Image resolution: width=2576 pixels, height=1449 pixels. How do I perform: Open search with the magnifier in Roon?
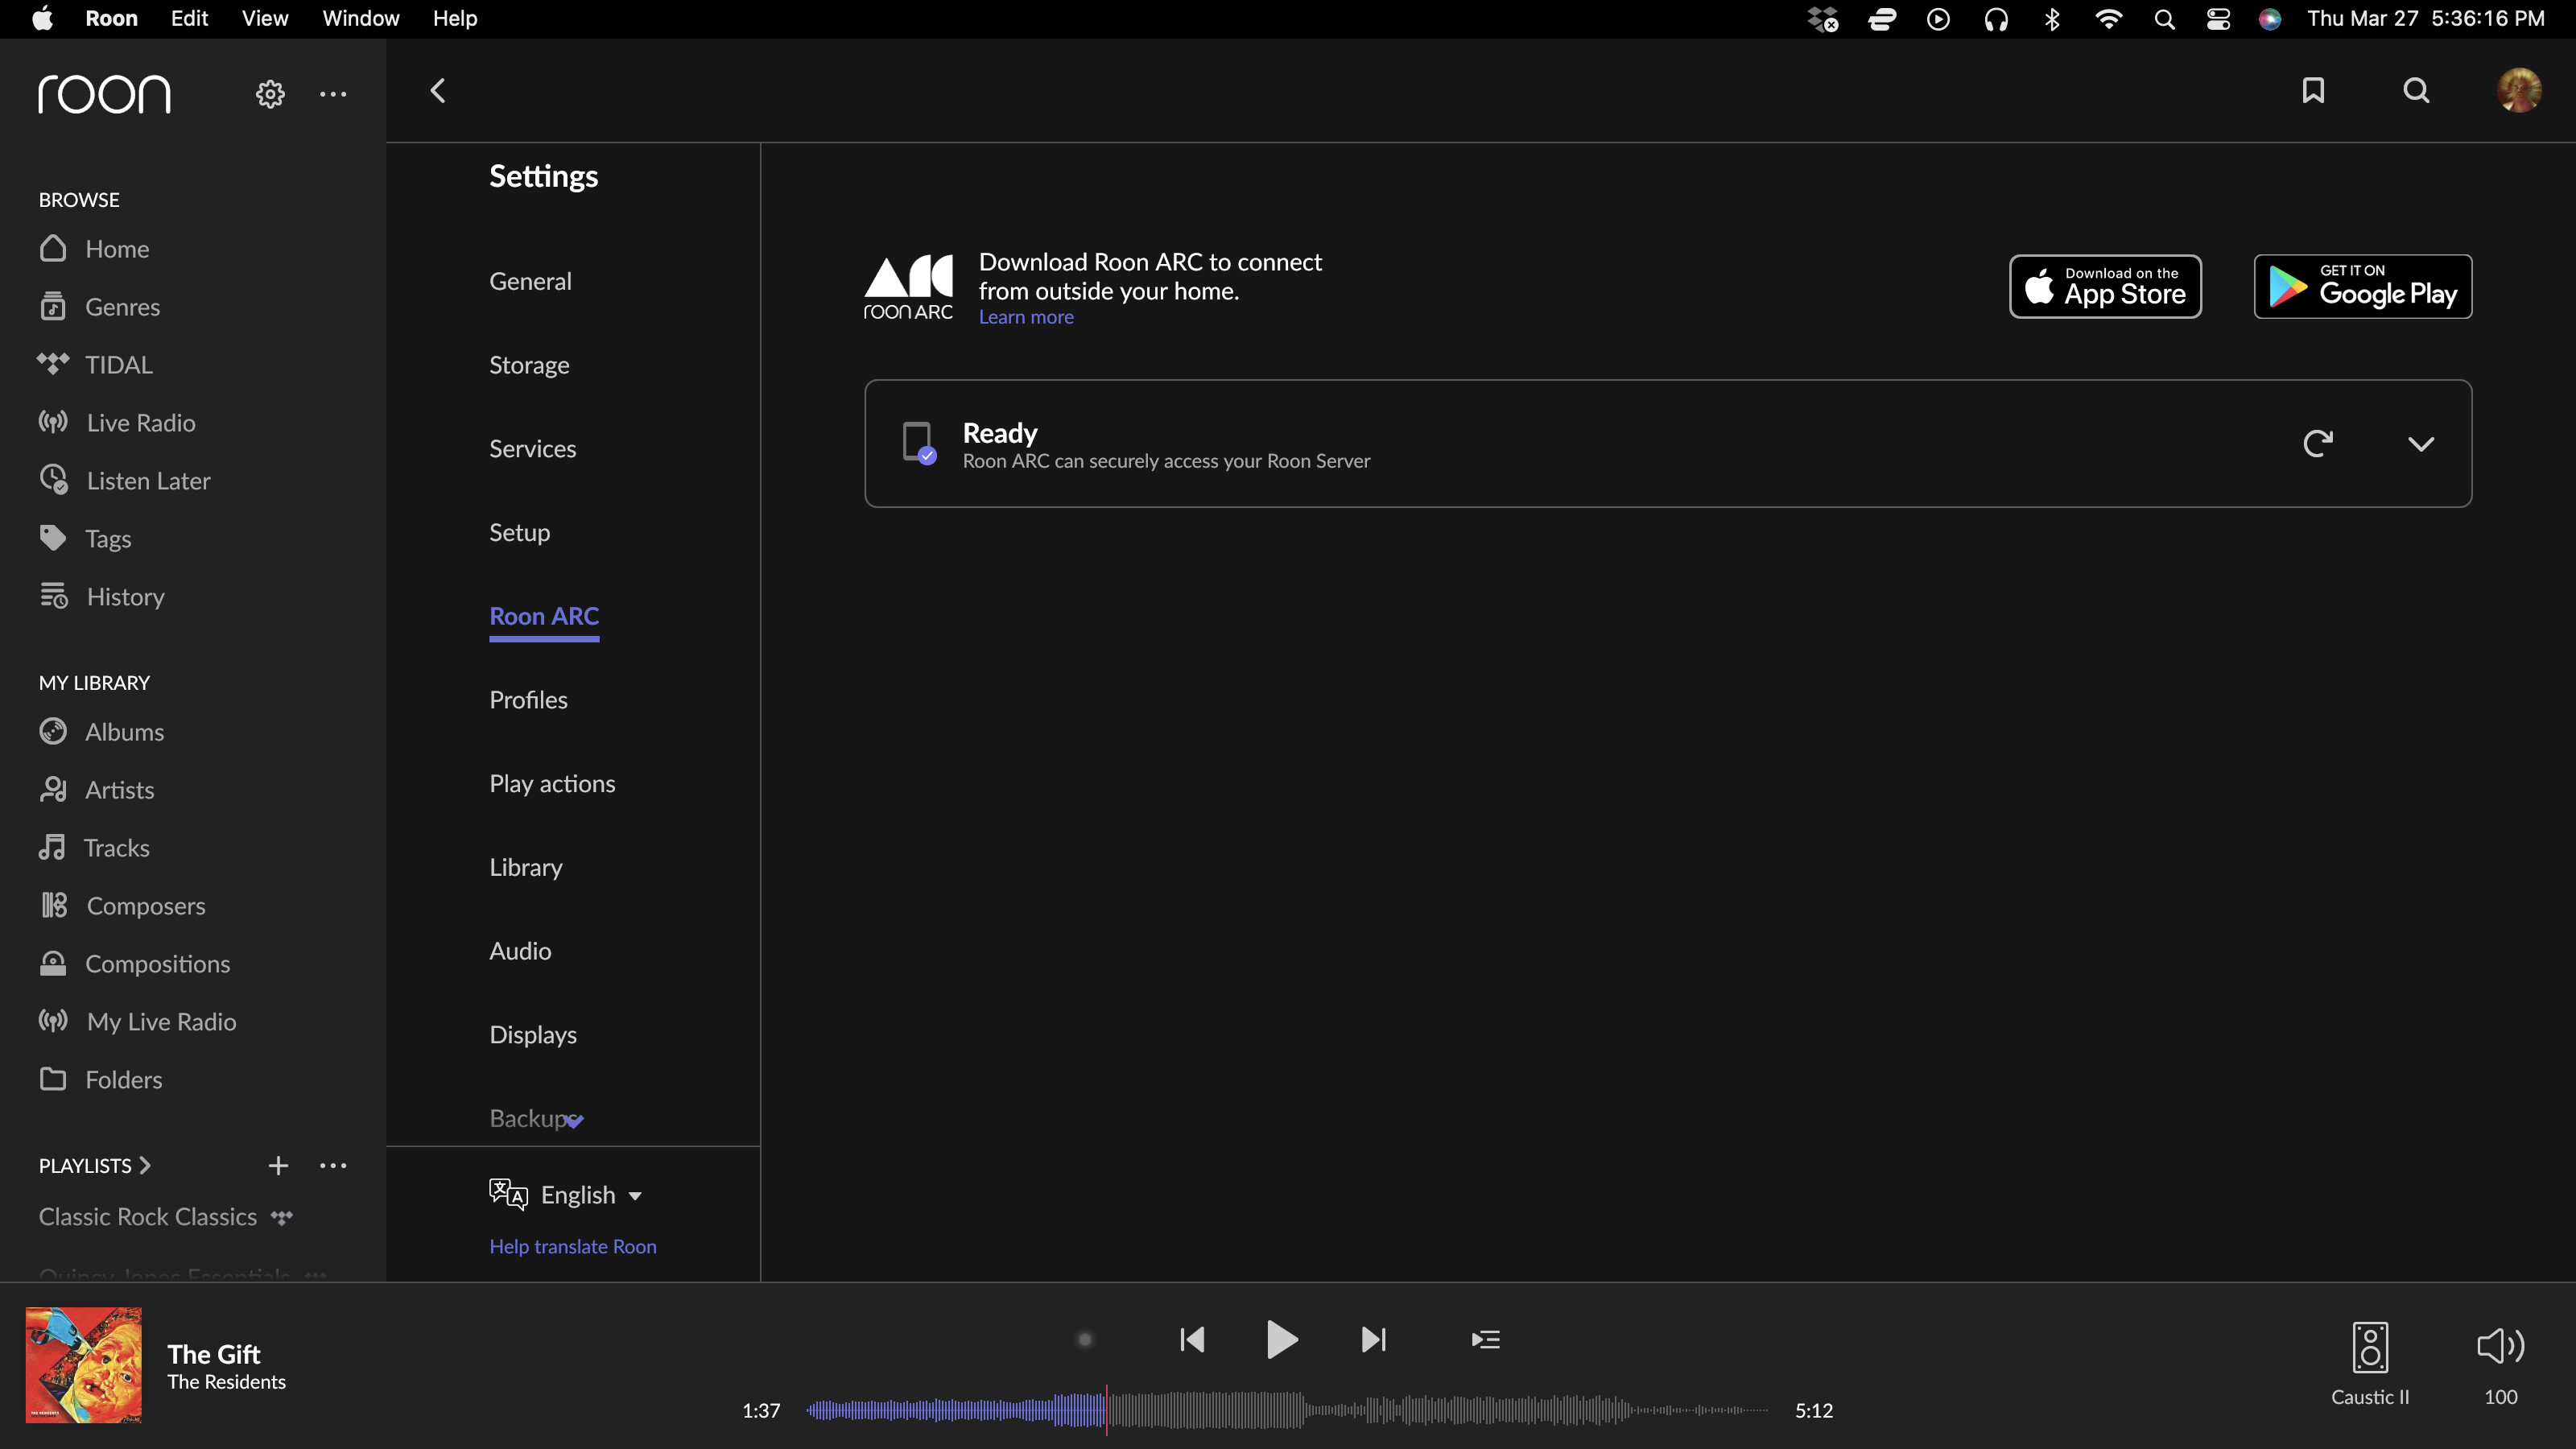coord(2416,90)
